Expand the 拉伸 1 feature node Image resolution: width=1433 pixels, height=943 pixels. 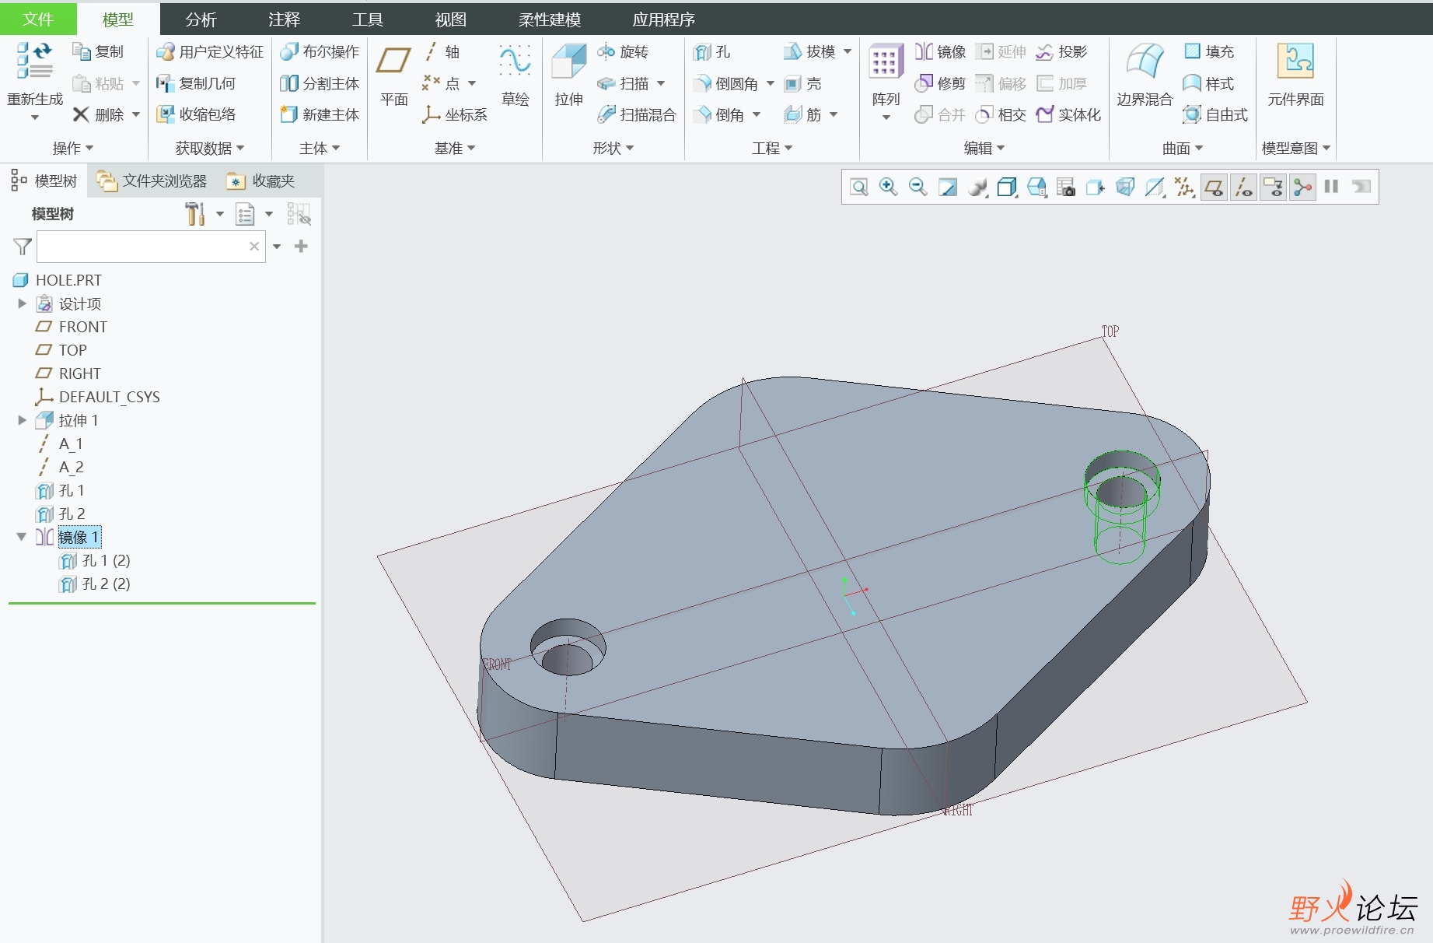pos(22,420)
